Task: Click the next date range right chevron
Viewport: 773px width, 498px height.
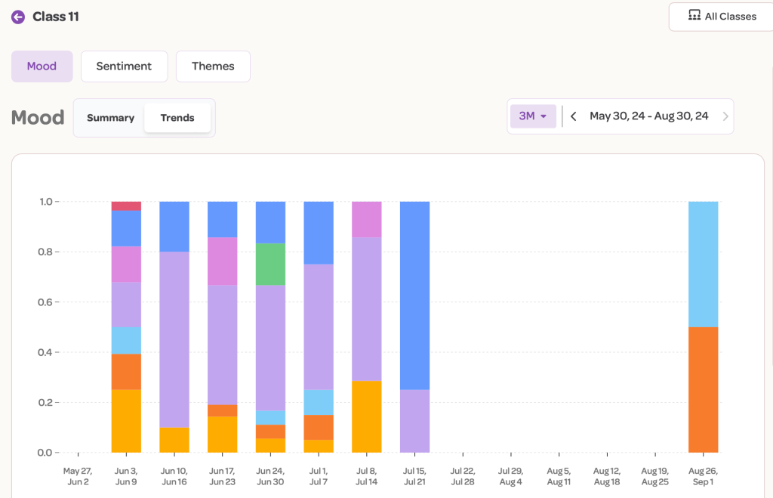Action: pyautogui.click(x=725, y=116)
